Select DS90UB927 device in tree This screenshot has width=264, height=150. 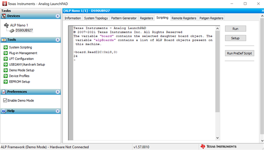tap(24, 30)
